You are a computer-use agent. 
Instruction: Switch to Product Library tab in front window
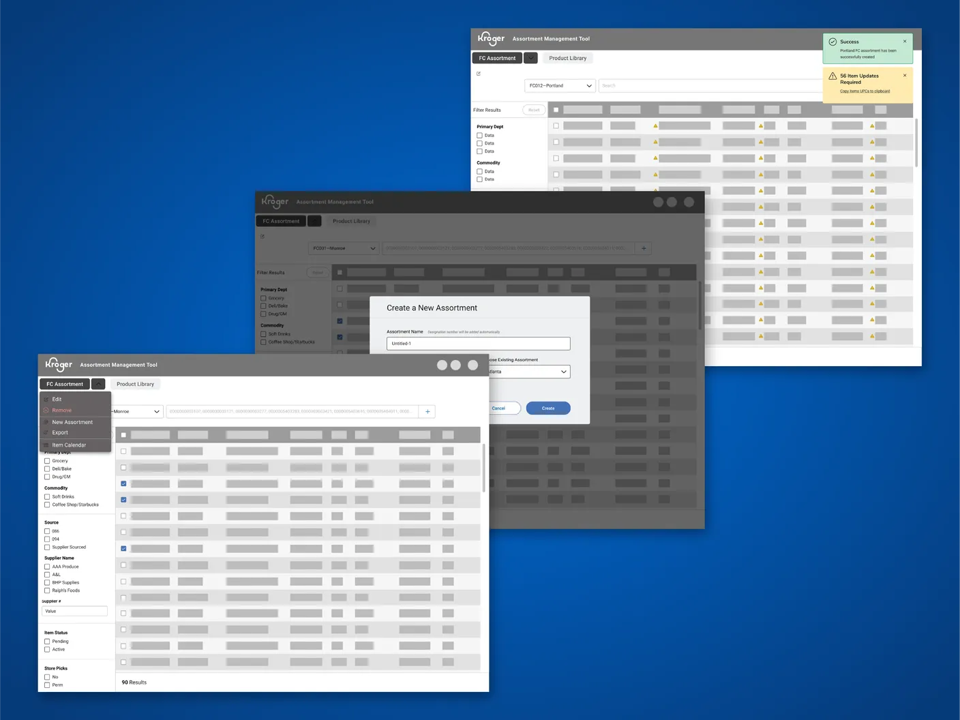(135, 384)
